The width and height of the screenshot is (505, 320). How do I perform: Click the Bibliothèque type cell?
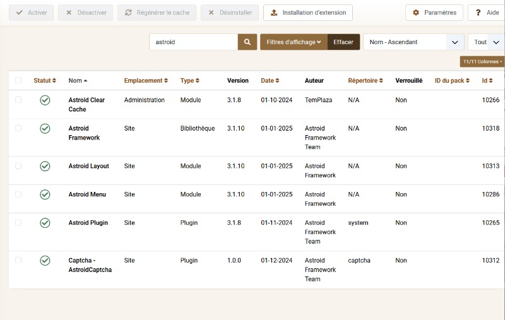198,129
